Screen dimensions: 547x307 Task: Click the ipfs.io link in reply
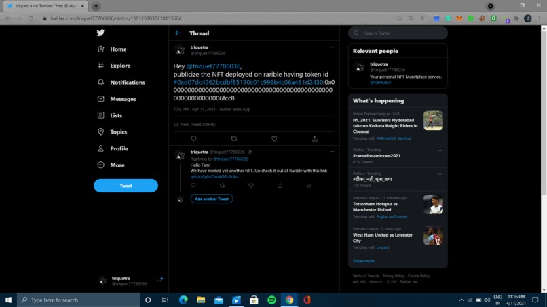click(216, 177)
